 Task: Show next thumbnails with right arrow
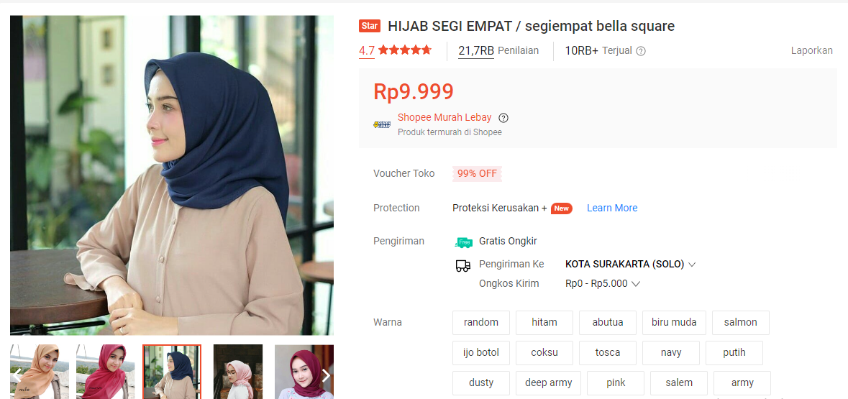pos(326,375)
